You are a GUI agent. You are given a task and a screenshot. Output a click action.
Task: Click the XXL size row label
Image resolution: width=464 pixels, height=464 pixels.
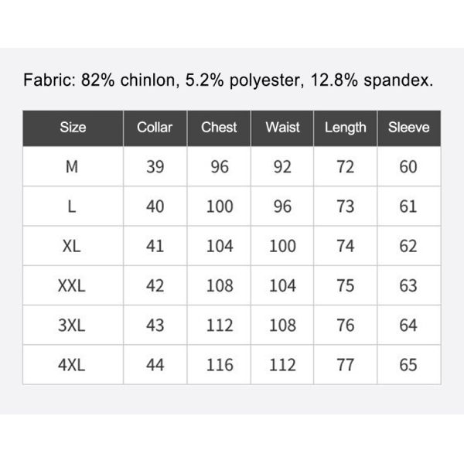[x=73, y=286]
